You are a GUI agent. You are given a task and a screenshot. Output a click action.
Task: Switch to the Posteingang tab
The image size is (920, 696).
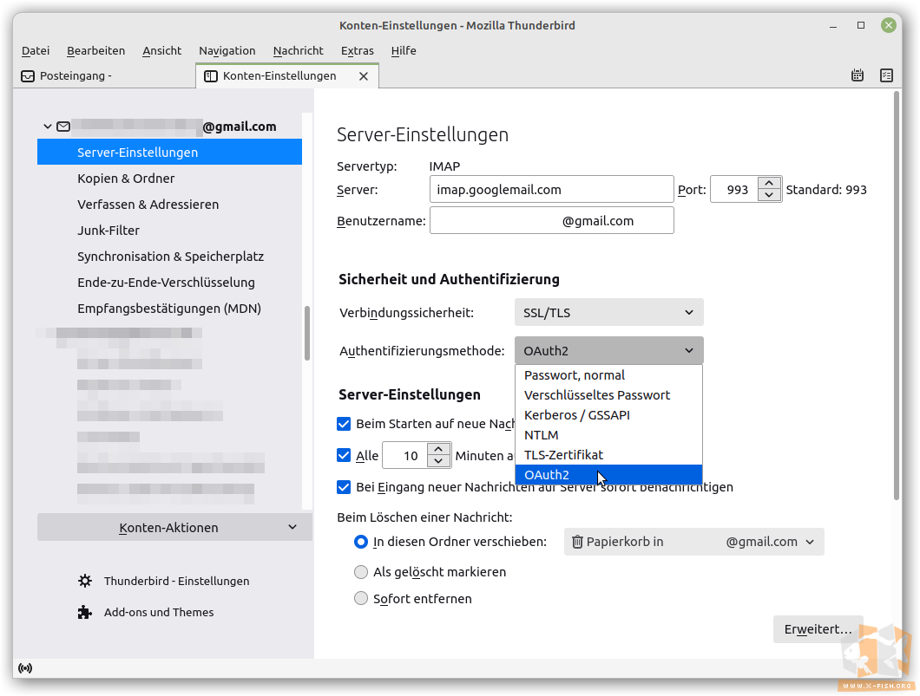point(104,76)
